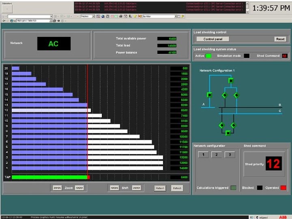The height and width of the screenshot is (219, 292).
Task: Click the Refresh button nearest the Shift arrows
Action: pos(160,188)
